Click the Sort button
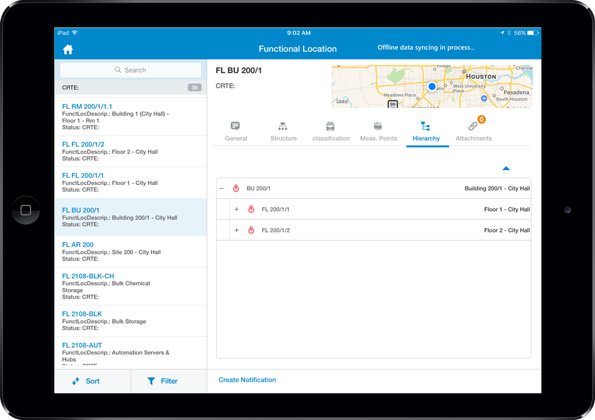 coord(93,381)
